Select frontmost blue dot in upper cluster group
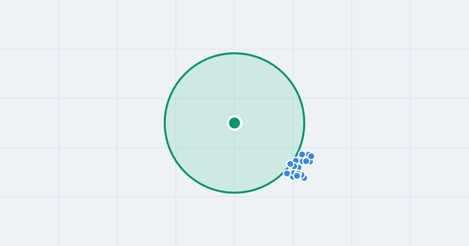469x246 pixels. pos(306,161)
